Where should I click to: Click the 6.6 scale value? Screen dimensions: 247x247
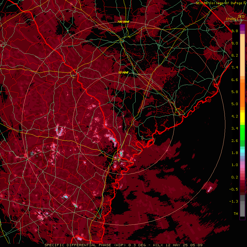(235, 80)
